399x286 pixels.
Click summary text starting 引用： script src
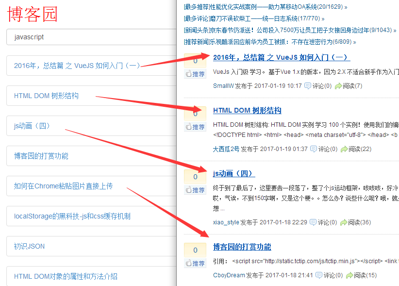(x=306, y=261)
